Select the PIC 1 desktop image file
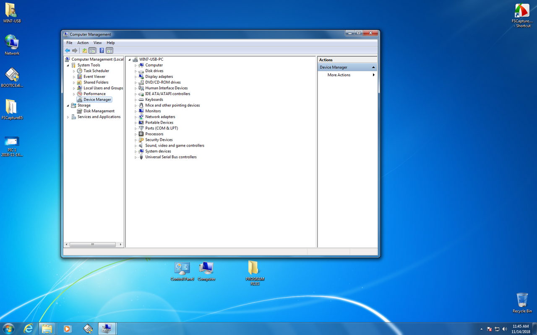The width and height of the screenshot is (537, 335). coord(12,147)
